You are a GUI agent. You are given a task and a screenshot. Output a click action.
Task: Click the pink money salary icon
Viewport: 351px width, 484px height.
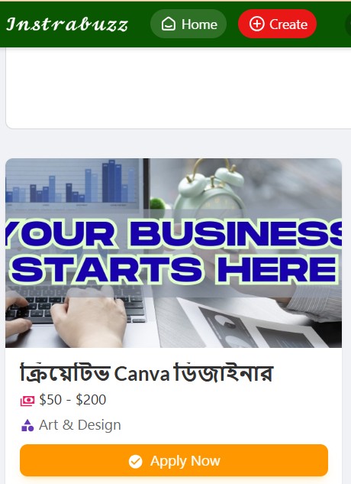[x=27, y=401]
